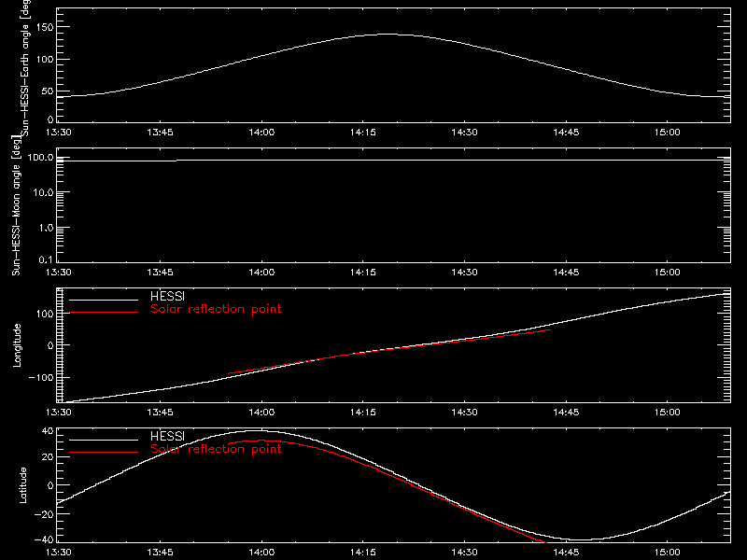Click 14:45 on the Latitude time axis

pos(566,553)
